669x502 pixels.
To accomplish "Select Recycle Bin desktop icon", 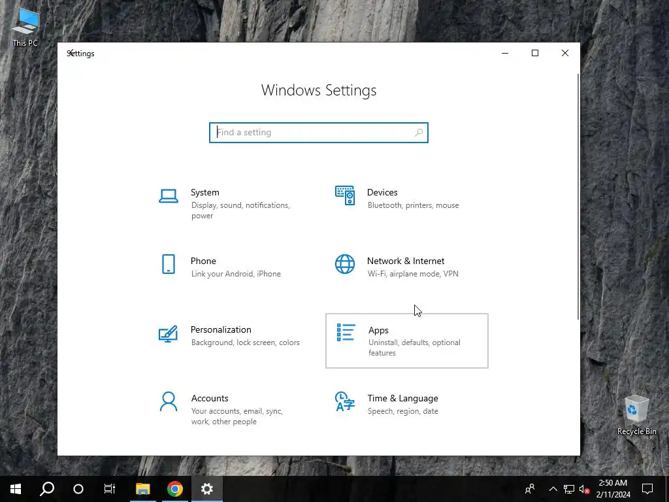I will (x=636, y=415).
